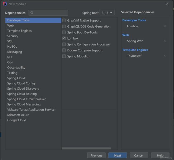Viewport: 174px width, 160px height.
Task: Remove Thymeleaf from Selected Dependencies
Action: point(165,56)
